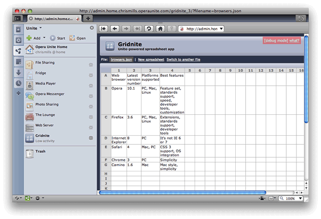Click the Open service button
Image resolution: width=321 pixels, height=219 pixels.
point(78,38)
